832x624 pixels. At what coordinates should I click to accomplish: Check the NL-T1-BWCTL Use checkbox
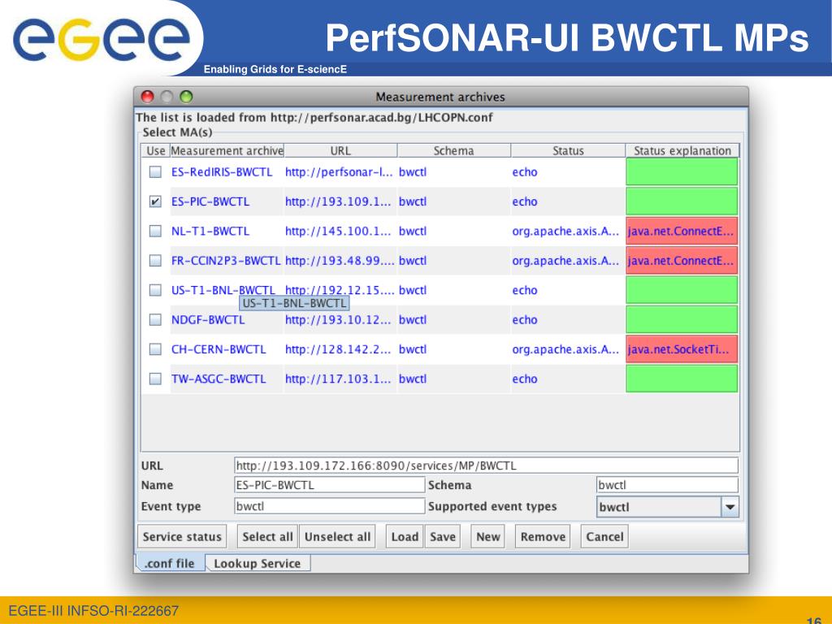coord(155,232)
